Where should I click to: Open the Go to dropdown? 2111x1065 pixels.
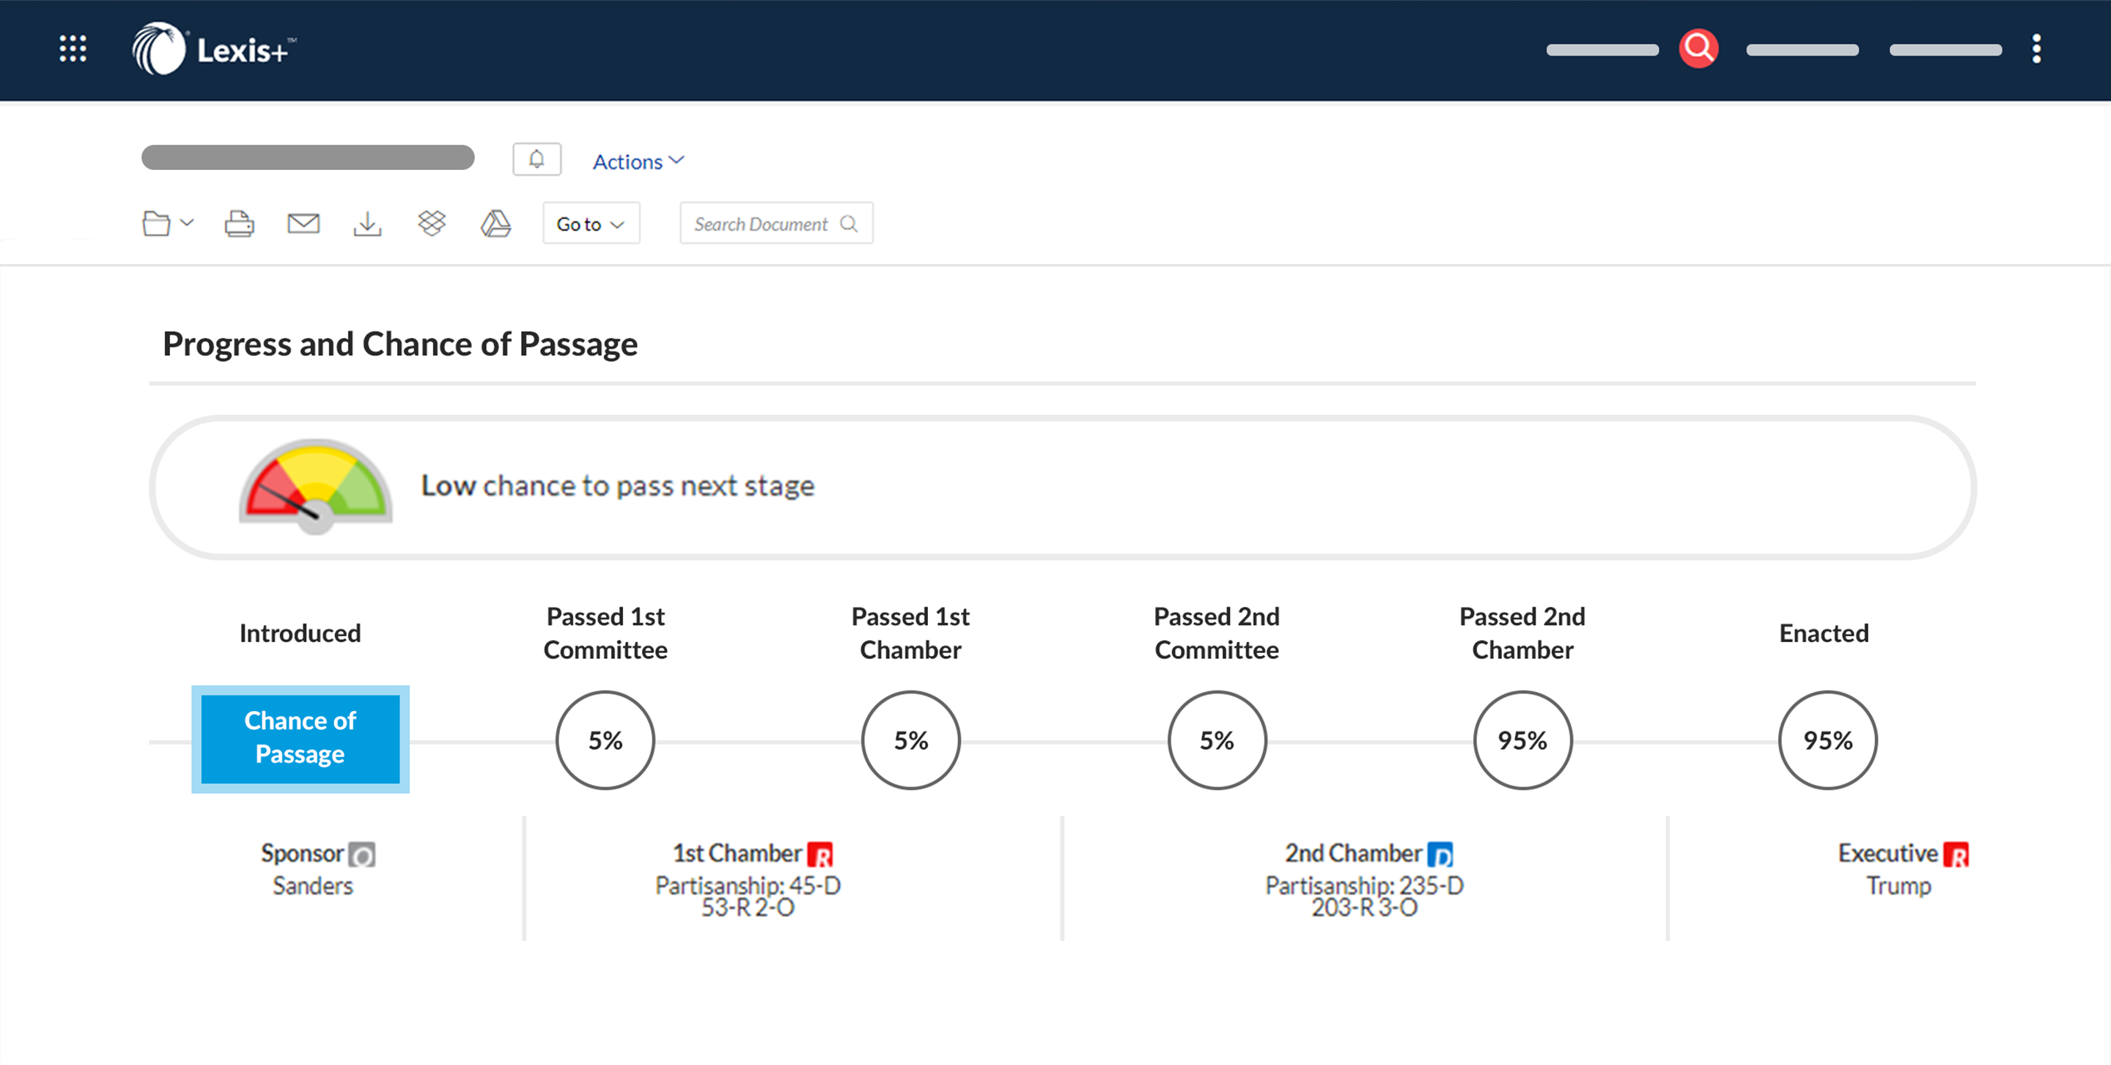coord(591,224)
